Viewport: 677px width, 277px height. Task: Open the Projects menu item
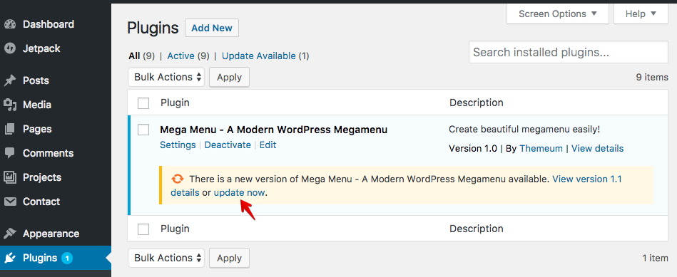55,177
